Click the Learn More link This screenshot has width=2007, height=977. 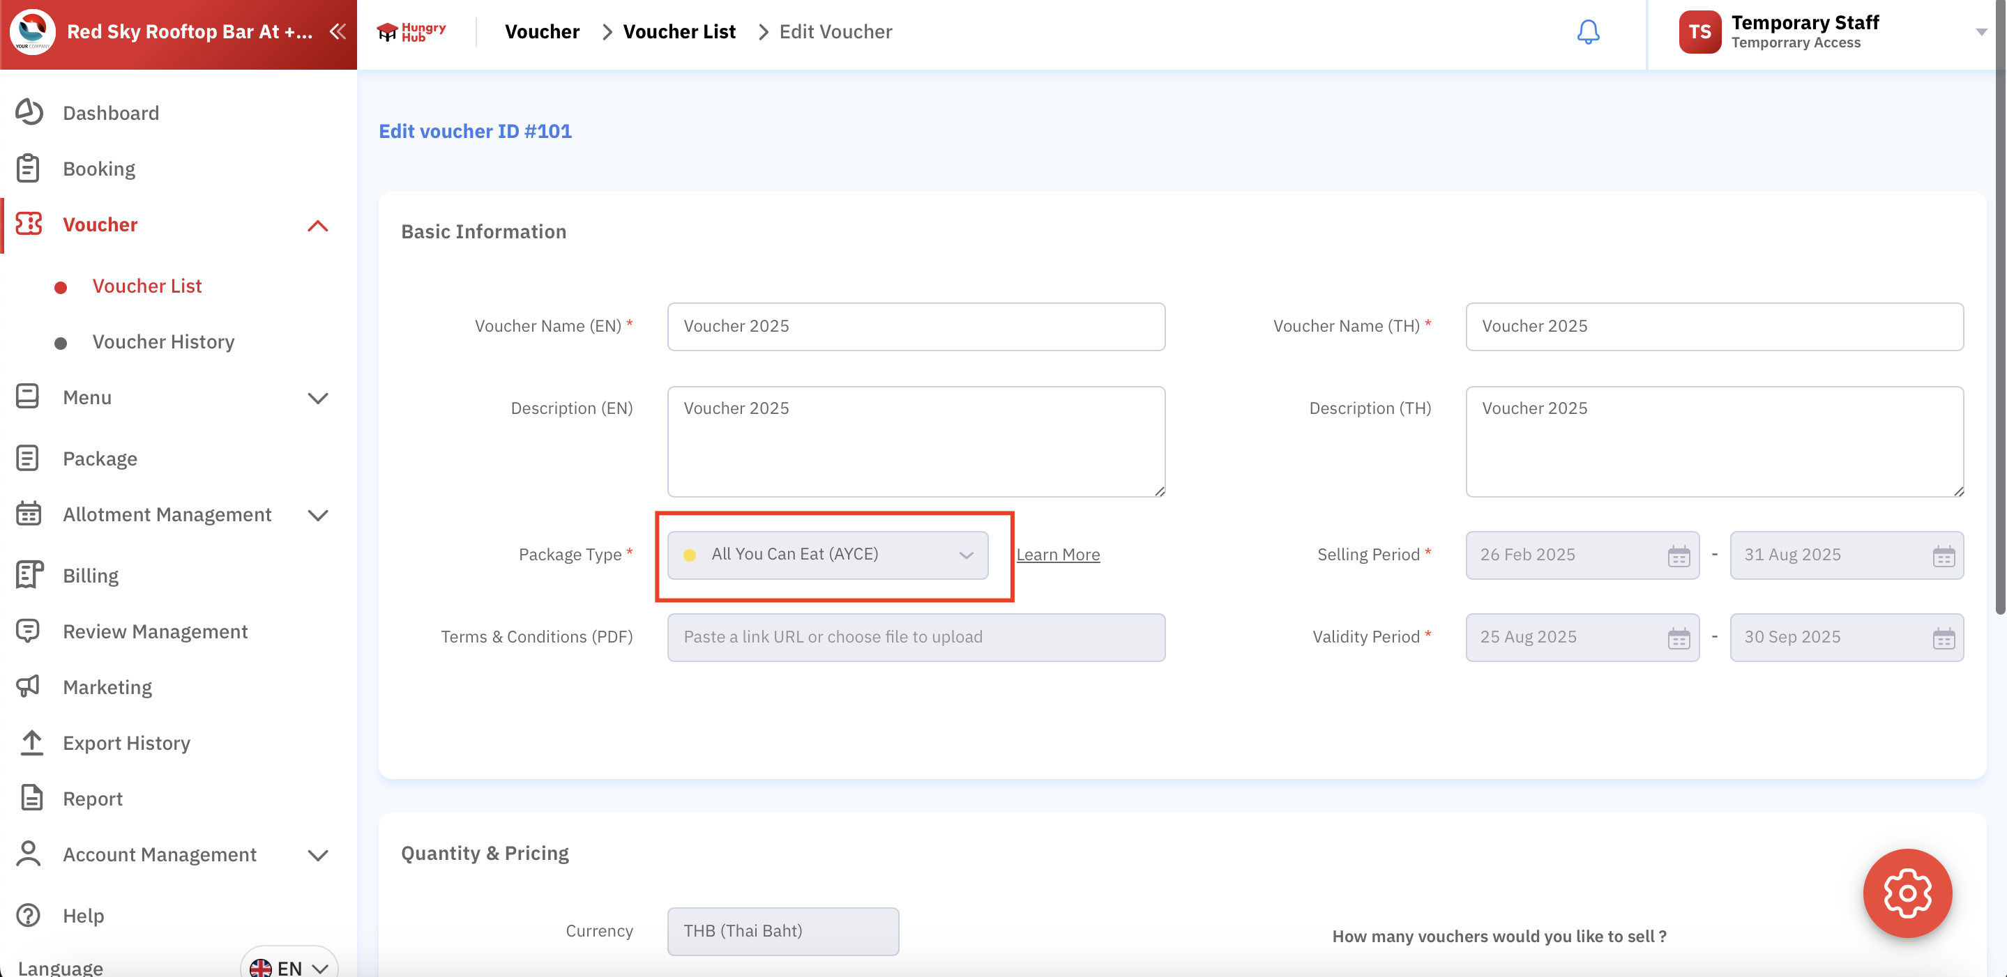coord(1057,555)
